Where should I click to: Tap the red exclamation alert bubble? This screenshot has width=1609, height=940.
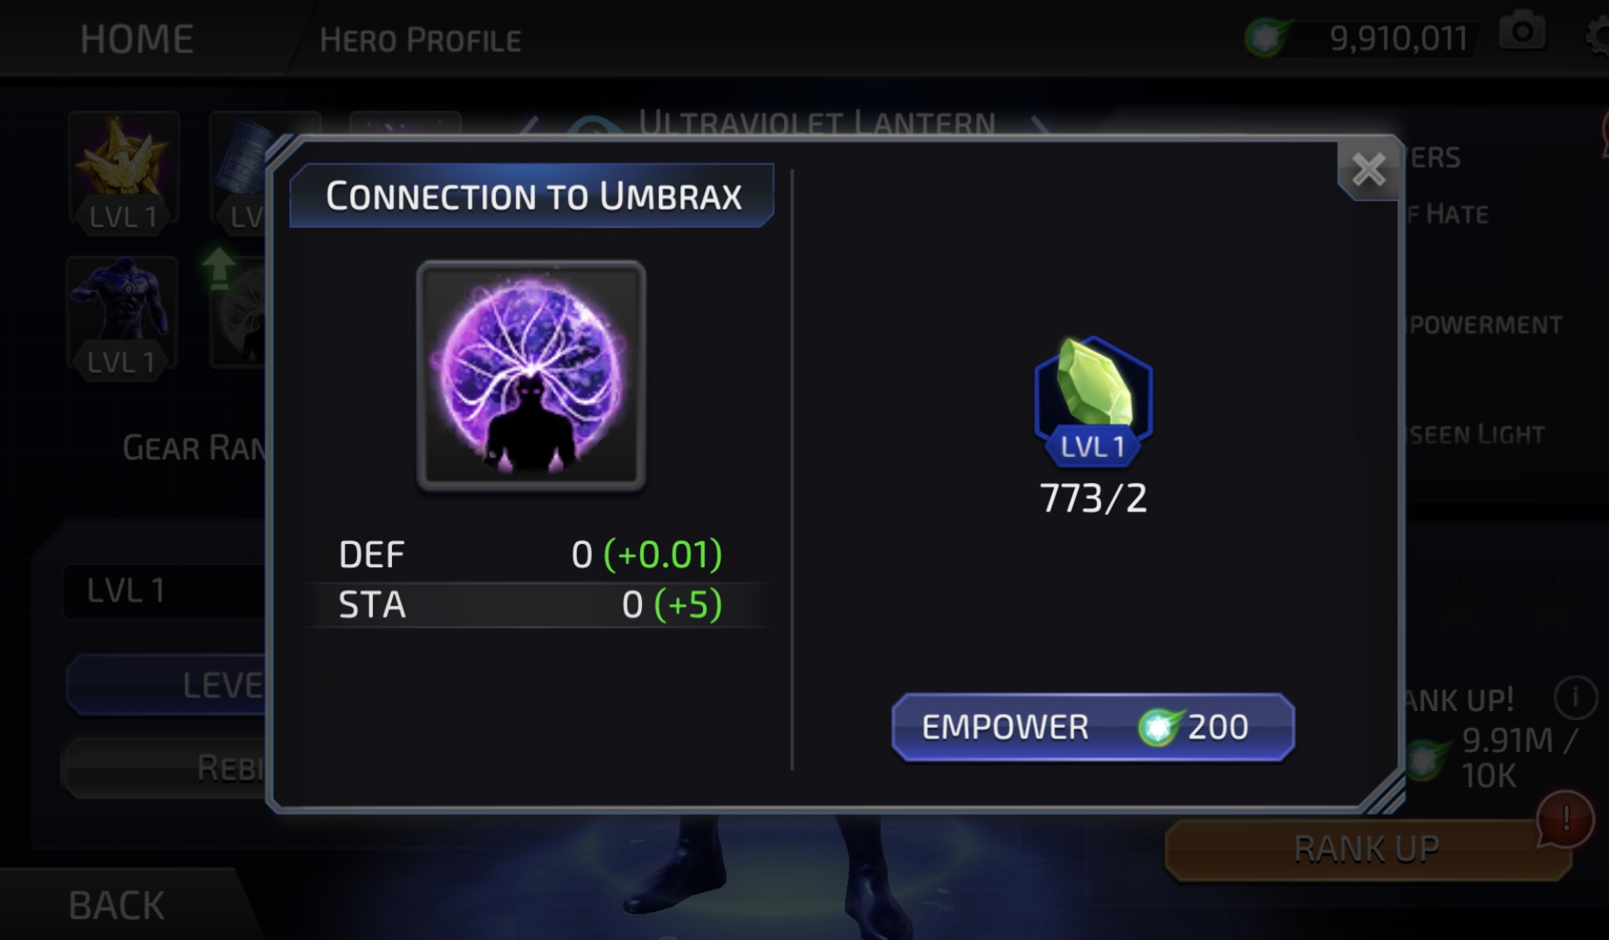pos(1565,818)
